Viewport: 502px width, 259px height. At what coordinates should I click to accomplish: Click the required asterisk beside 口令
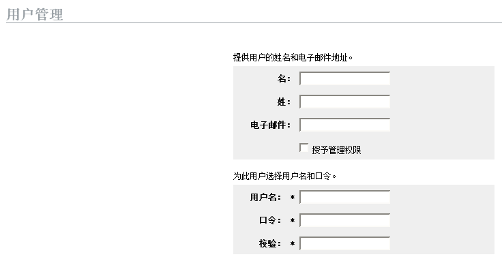pos(293,221)
